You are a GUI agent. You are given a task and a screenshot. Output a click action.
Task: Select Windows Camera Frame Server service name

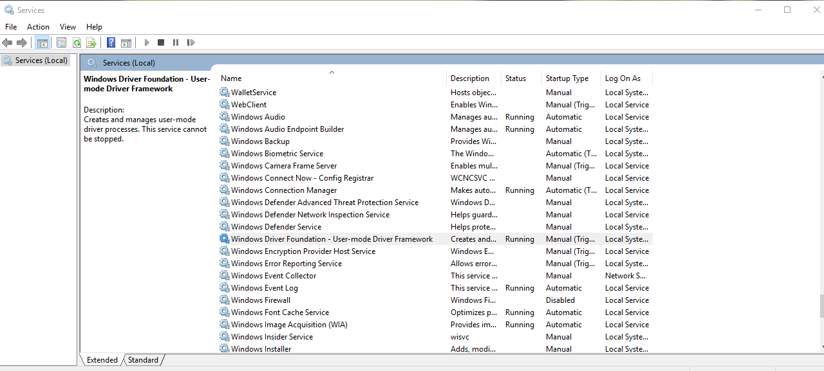click(284, 166)
